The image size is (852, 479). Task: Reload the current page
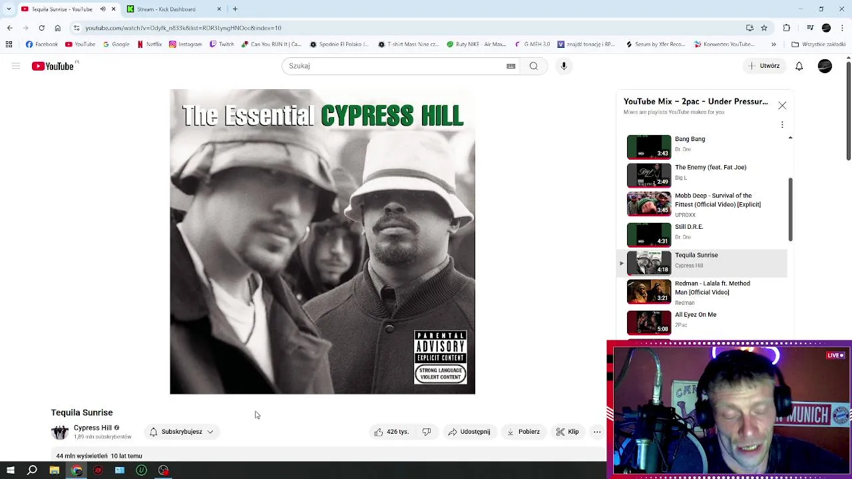[x=41, y=28]
